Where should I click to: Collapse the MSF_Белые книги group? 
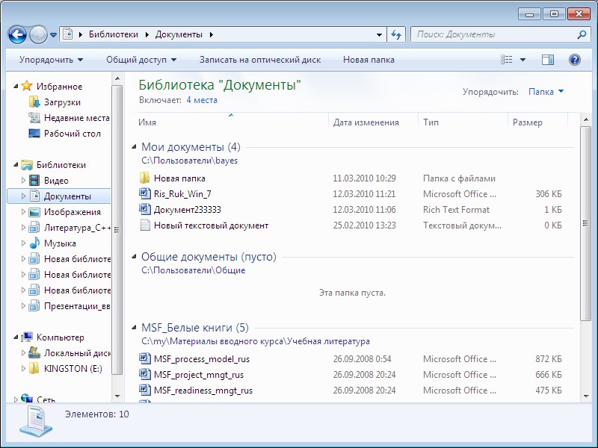pyautogui.click(x=135, y=328)
